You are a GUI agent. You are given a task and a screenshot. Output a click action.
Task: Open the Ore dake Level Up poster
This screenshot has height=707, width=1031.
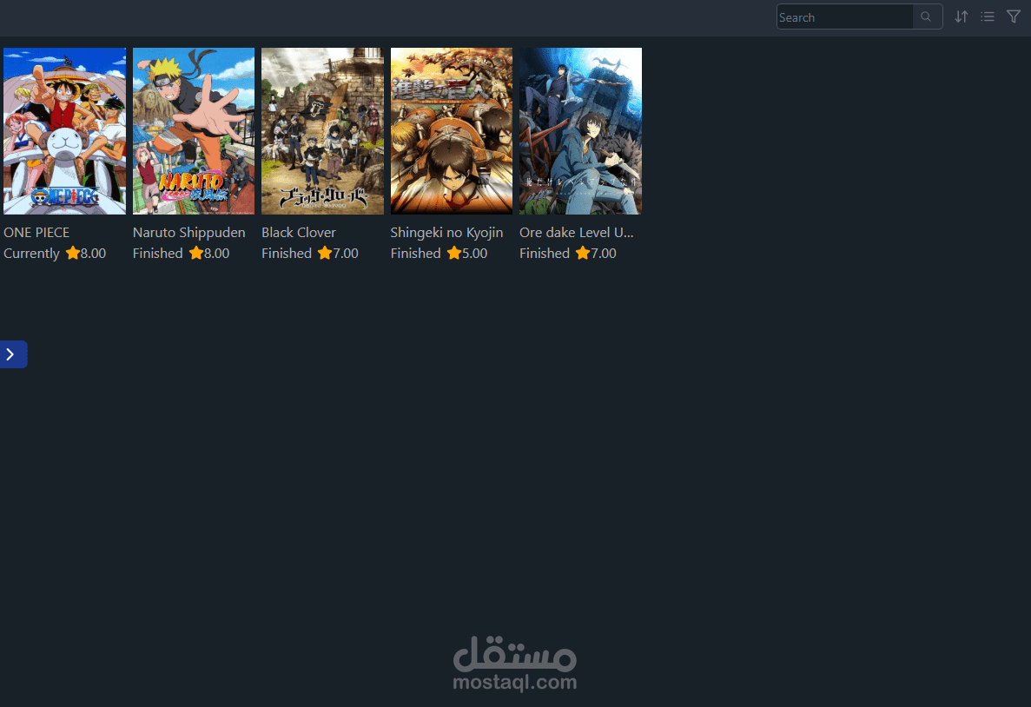(x=580, y=131)
